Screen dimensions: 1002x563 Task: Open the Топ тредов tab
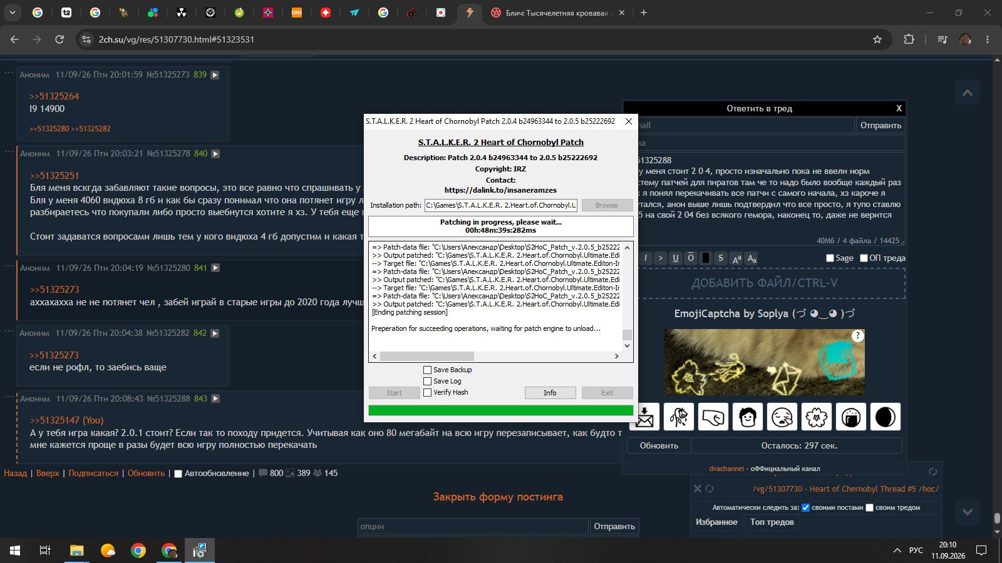(772, 522)
